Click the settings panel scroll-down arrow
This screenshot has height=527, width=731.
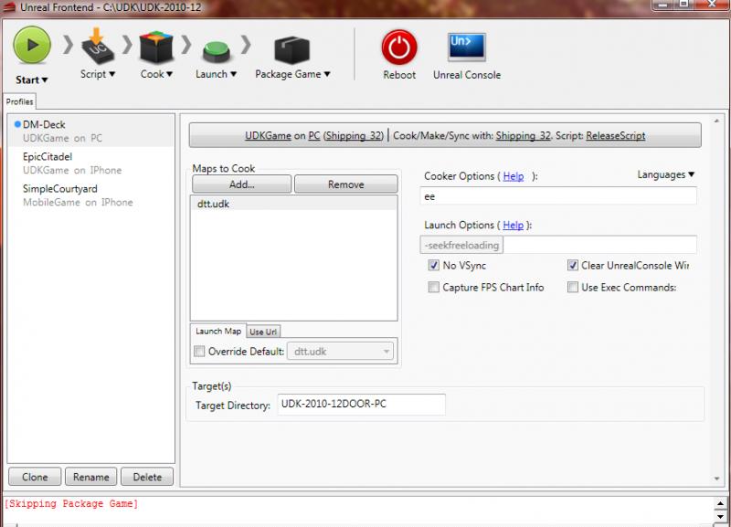(716, 479)
